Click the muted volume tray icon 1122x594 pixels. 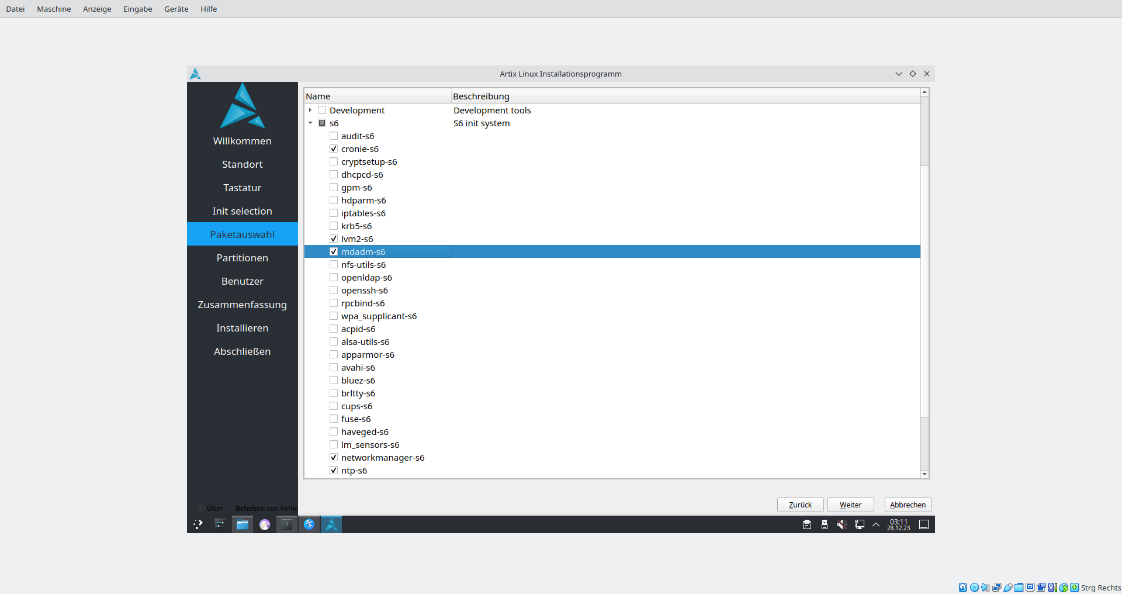842,524
